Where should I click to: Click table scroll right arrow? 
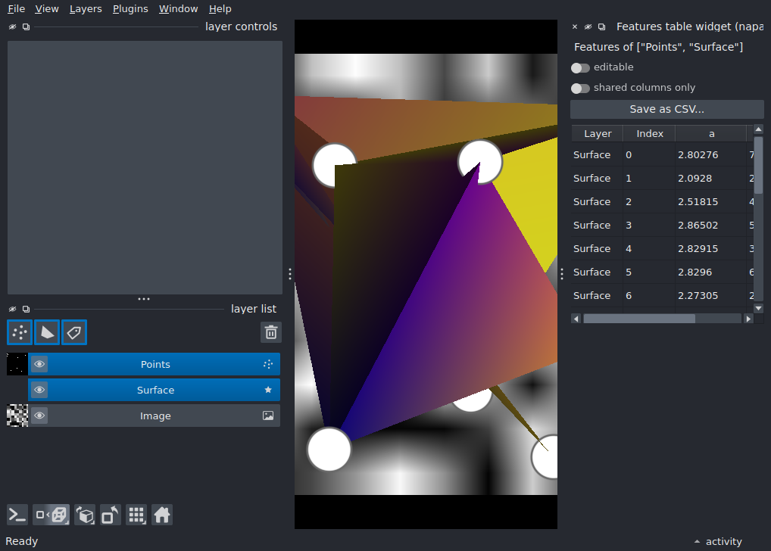748,319
